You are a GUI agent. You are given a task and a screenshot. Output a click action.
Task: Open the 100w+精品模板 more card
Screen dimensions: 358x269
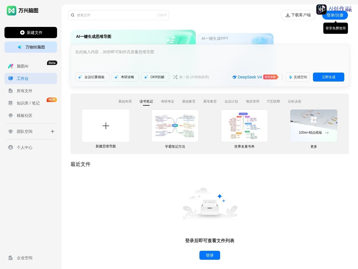click(314, 126)
